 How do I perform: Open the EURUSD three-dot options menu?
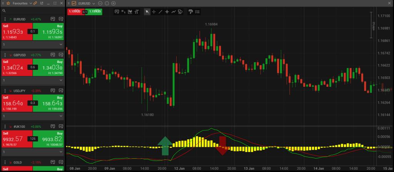coord(5,19)
